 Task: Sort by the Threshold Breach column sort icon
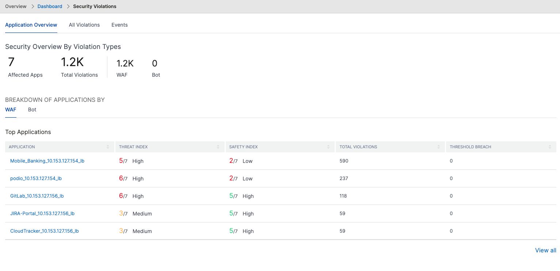pos(550,147)
